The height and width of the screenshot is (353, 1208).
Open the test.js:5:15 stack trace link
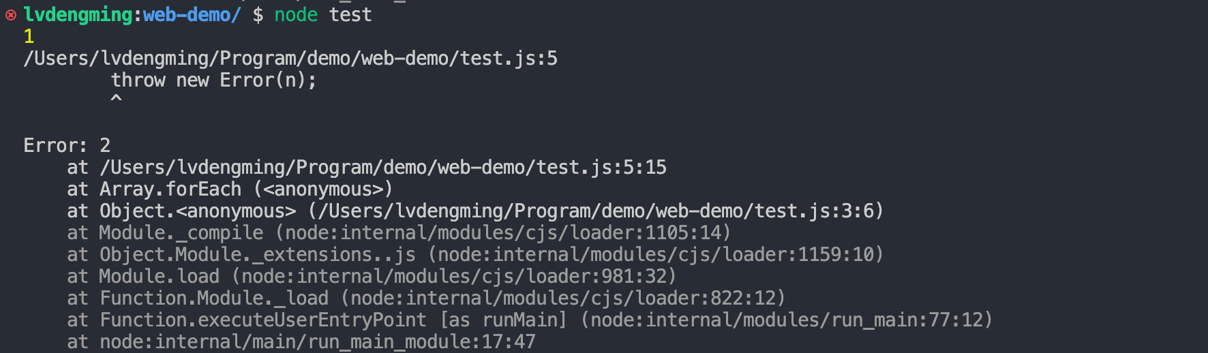[x=383, y=168]
